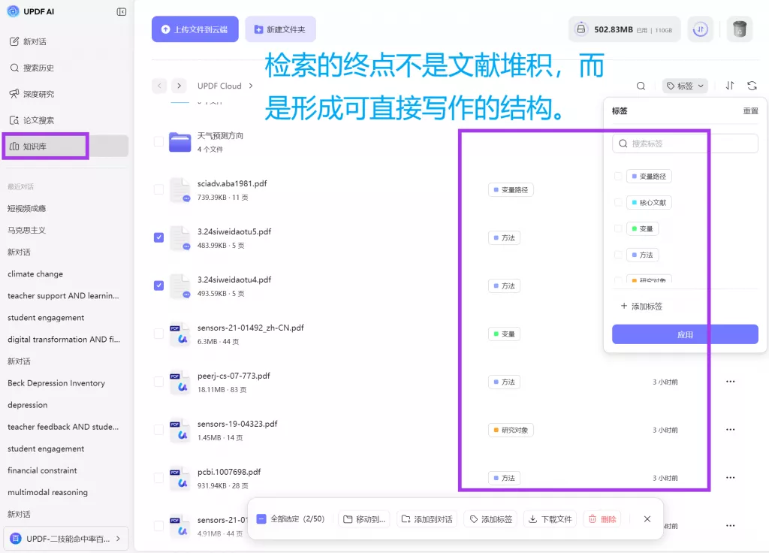
Task: Open 深度研究 in the sidebar
Action: tap(45, 93)
